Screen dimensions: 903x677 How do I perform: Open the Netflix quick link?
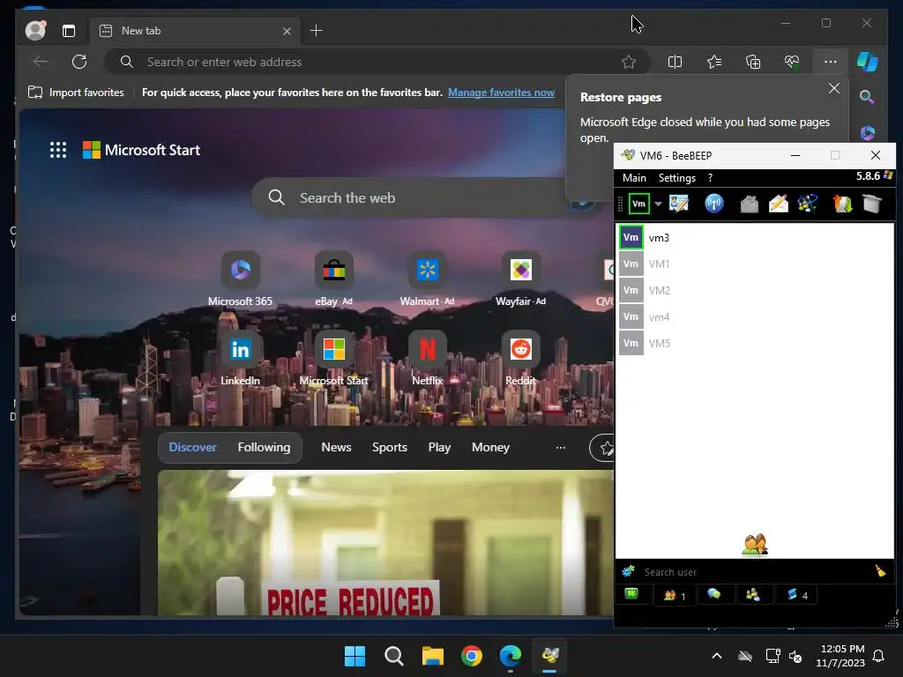428,359
